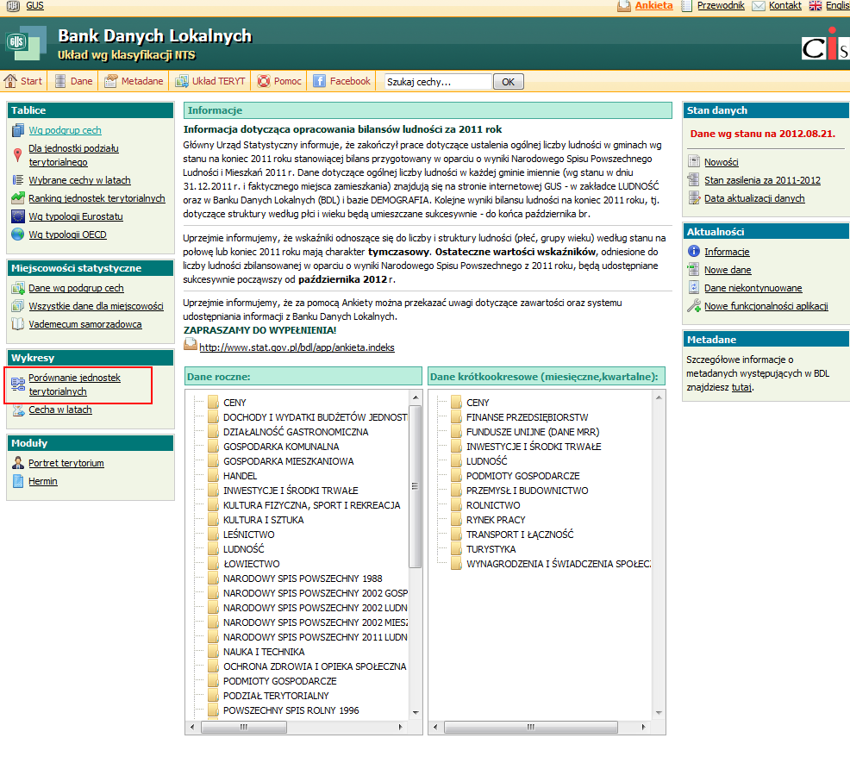Click the Ankieta icon at top
The image size is (850, 763).
pyautogui.click(x=624, y=5)
